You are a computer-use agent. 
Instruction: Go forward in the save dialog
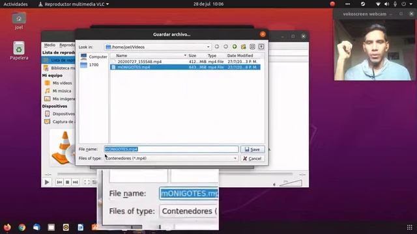point(226,47)
